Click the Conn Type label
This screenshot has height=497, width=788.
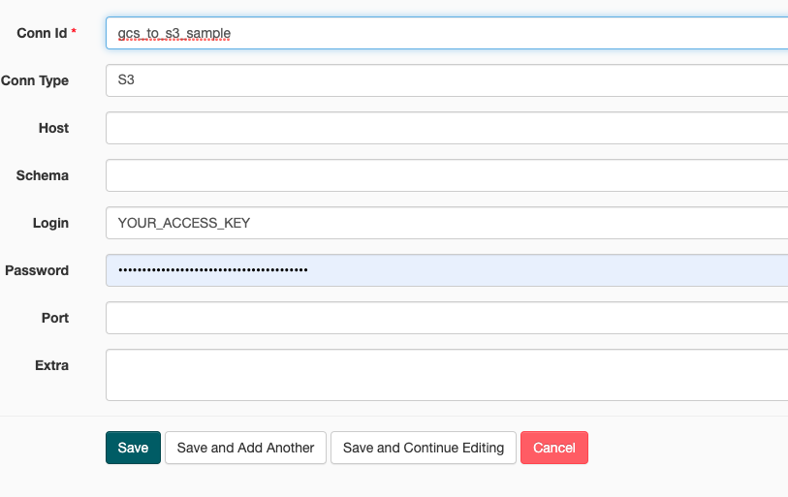(x=35, y=80)
